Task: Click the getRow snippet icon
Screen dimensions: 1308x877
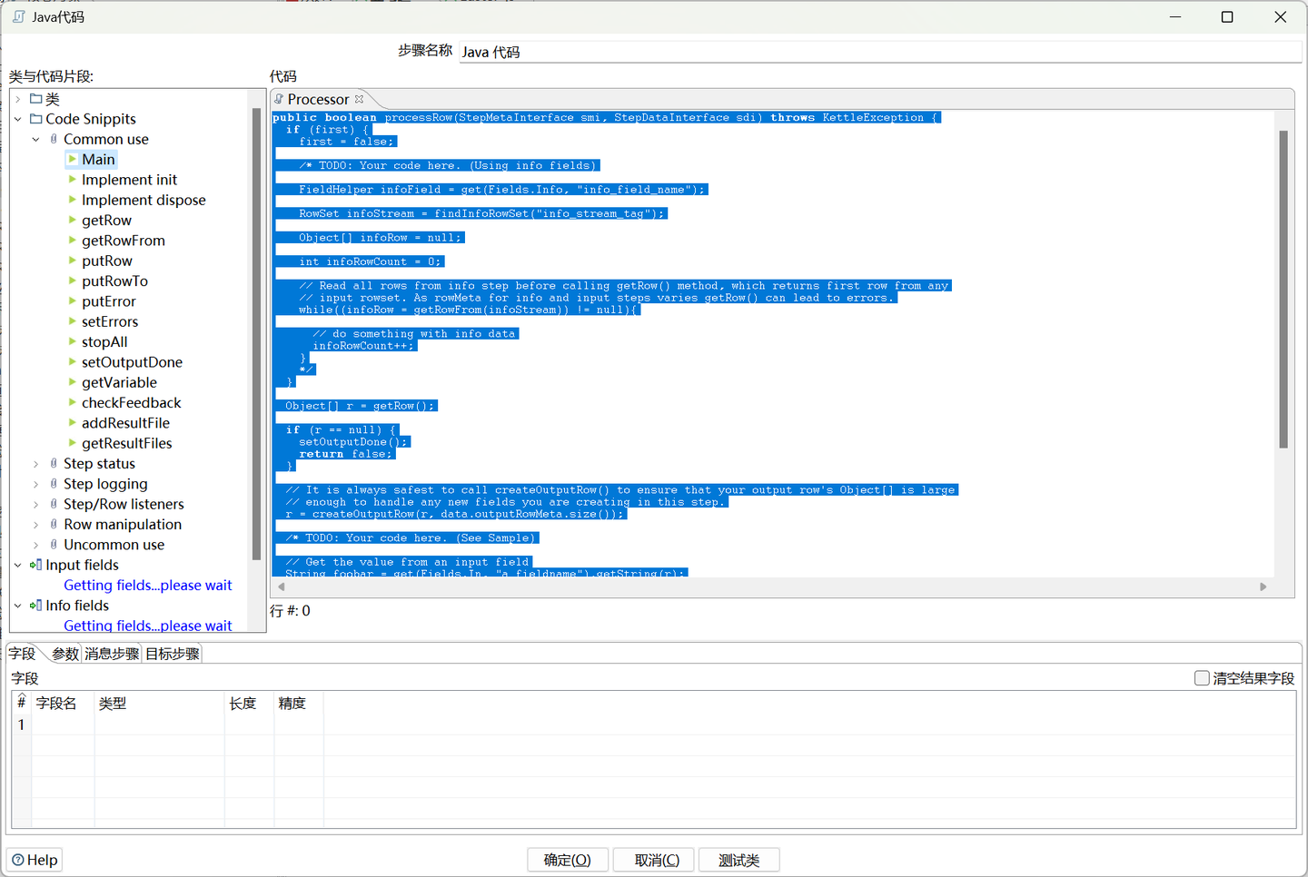Action: [74, 220]
